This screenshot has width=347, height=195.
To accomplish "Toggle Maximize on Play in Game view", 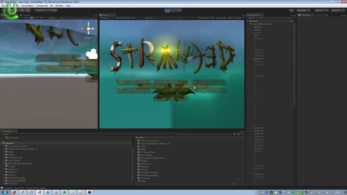I will click(x=206, y=18).
